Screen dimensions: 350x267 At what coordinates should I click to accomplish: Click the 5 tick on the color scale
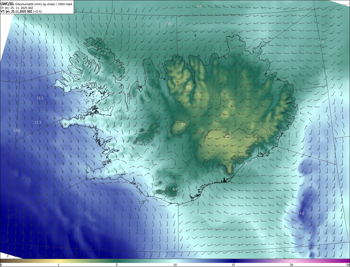tap(117, 265)
